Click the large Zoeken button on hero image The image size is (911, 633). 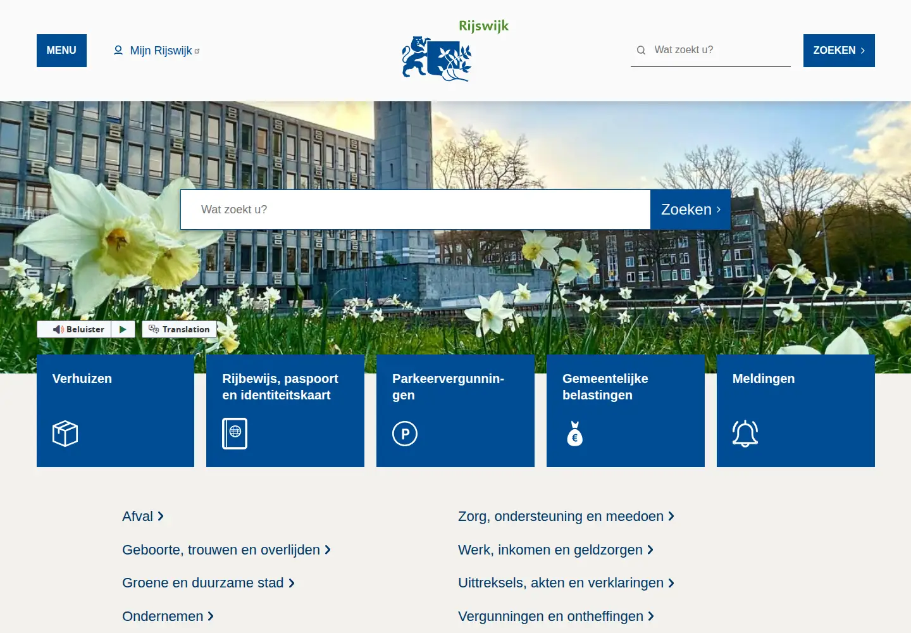[691, 210]
